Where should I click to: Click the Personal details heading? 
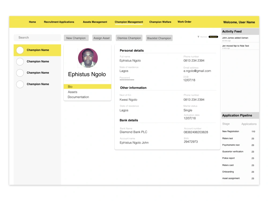tap(132, 51)
